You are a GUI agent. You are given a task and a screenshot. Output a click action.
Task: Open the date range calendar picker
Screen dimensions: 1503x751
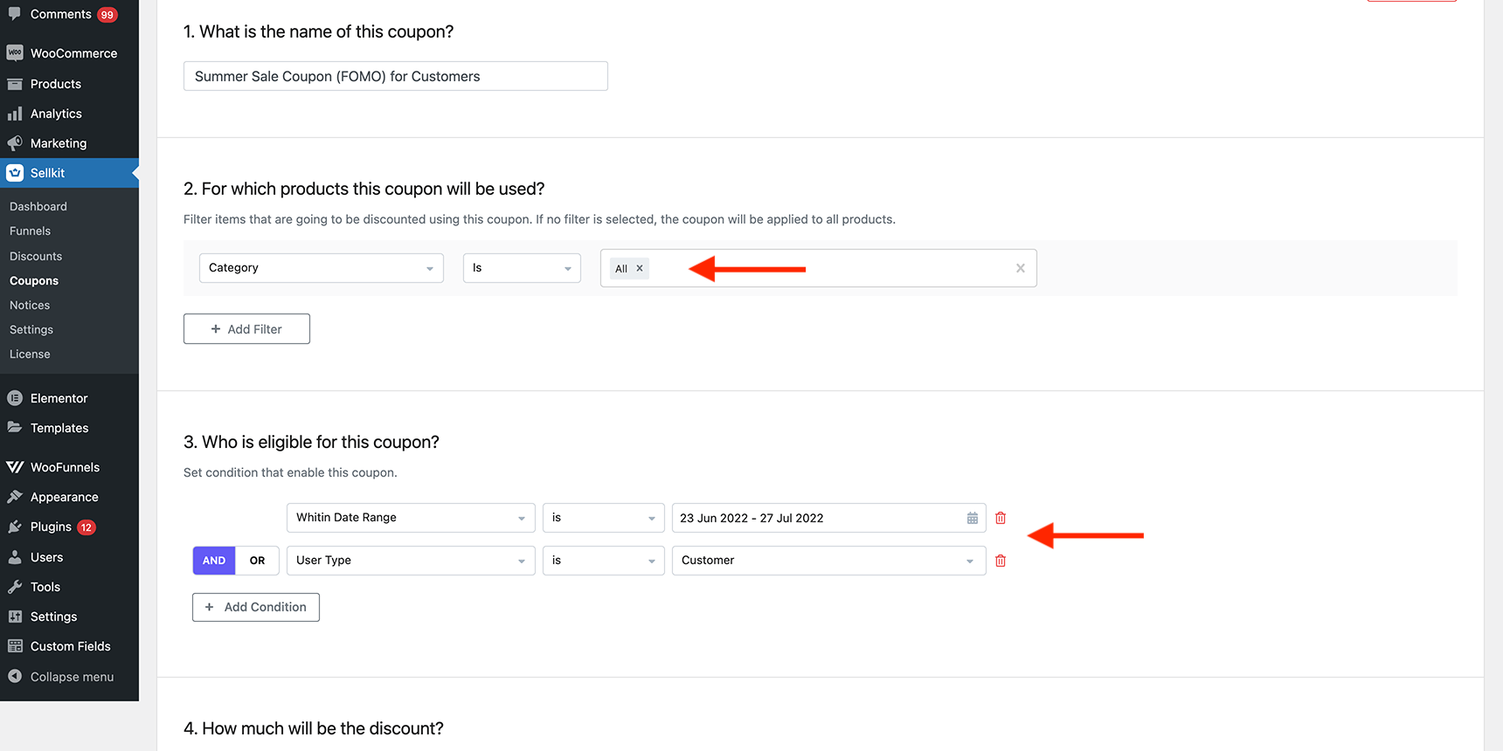(973, 518)
